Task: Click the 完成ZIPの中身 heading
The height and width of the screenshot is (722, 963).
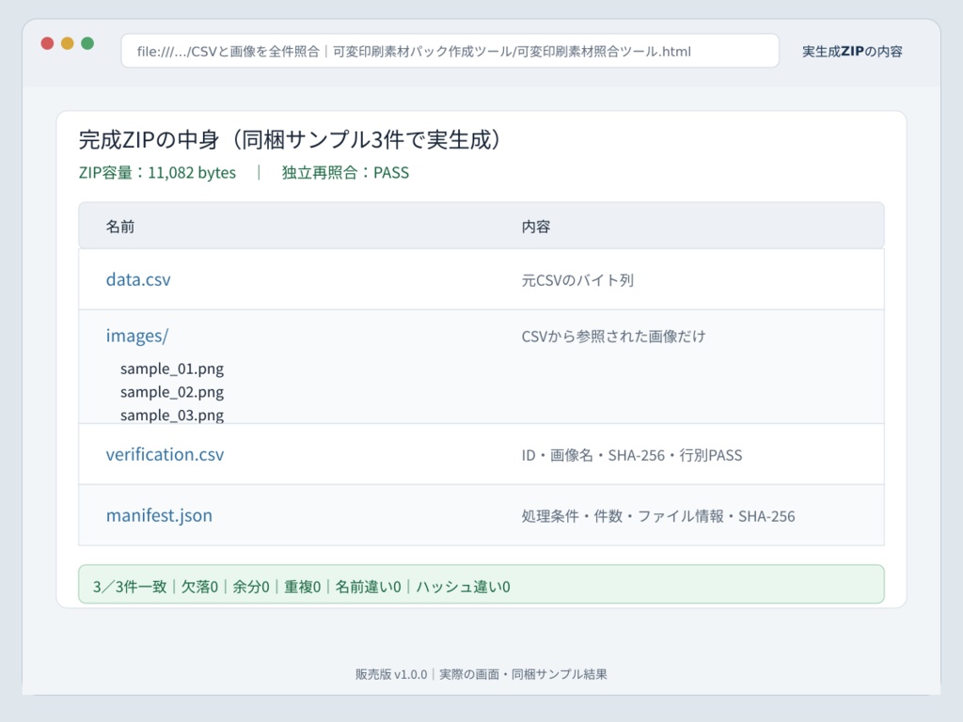Action: tap(290, 140)
